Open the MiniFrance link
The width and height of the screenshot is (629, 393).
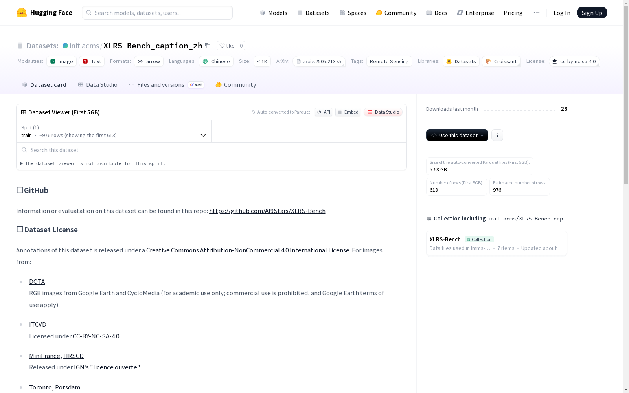click(x=44, y=356)
